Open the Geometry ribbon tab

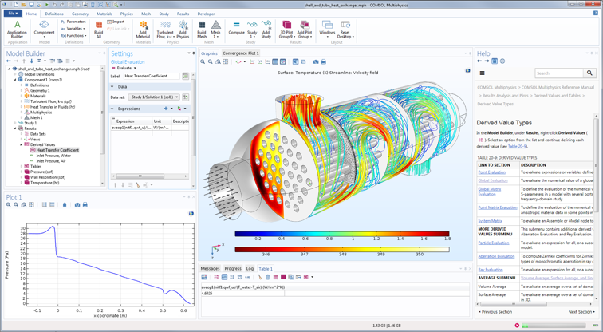[x=80, y=14]
